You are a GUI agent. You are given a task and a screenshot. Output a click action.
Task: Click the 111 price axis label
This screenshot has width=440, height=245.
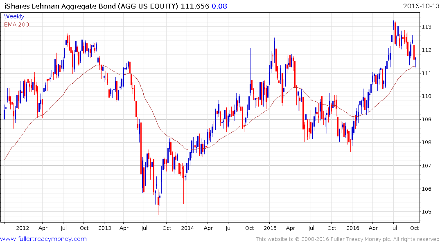click(426, 73)
